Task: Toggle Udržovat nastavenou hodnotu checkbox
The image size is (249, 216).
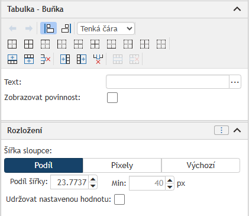Action: point(119,199)
